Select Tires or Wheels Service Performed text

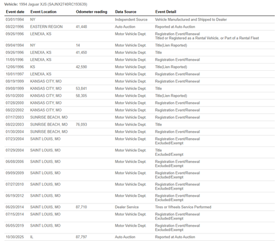coord(183,207)
